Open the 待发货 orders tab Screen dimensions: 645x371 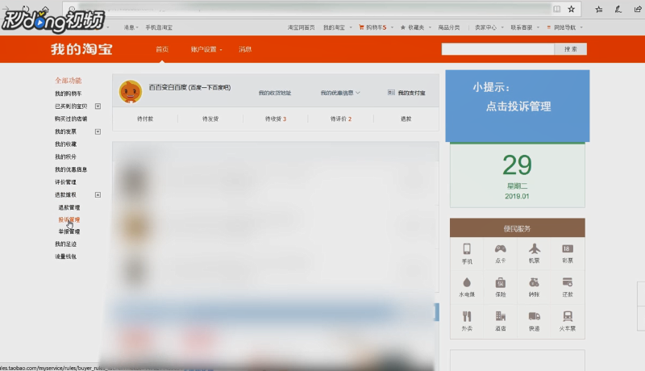pyautogui.click(x=210, y=119)
